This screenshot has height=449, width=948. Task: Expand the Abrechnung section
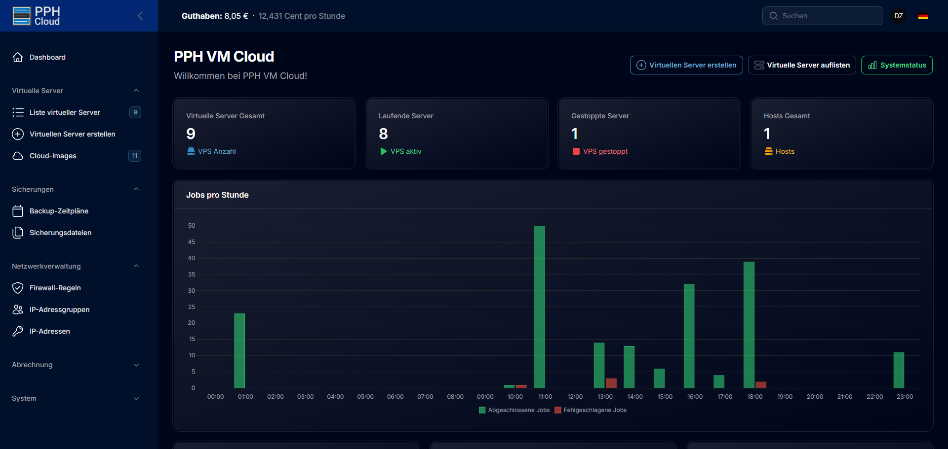pos(136,365)
